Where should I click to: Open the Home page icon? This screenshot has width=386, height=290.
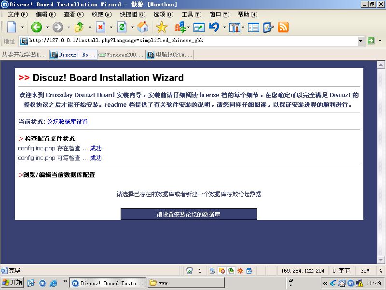tap(143, 27)
